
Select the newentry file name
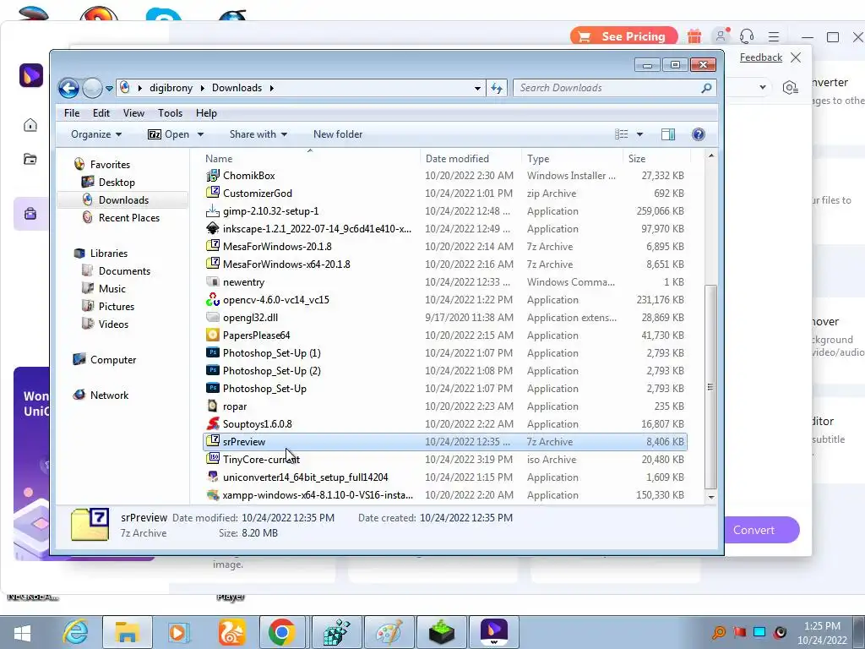click(x=244, y=282)
